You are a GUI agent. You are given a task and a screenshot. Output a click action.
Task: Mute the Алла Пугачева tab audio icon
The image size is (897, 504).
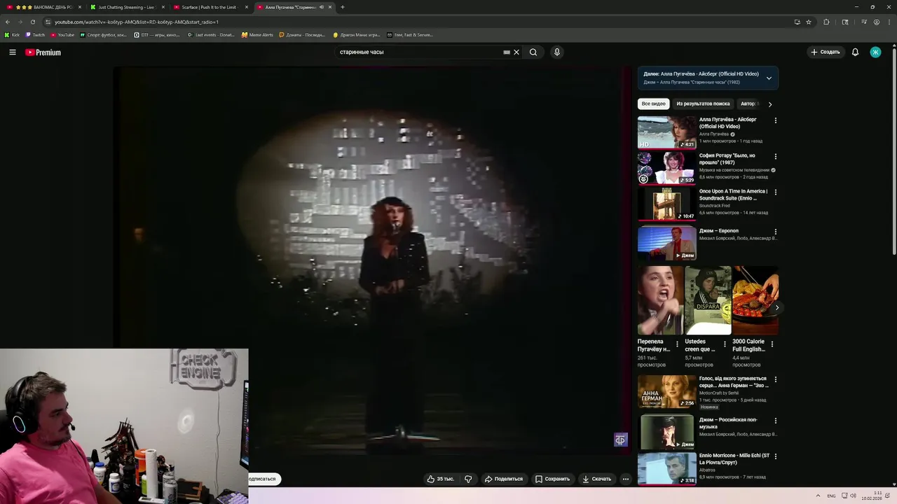pyautogui.click(x=322, y=7)
